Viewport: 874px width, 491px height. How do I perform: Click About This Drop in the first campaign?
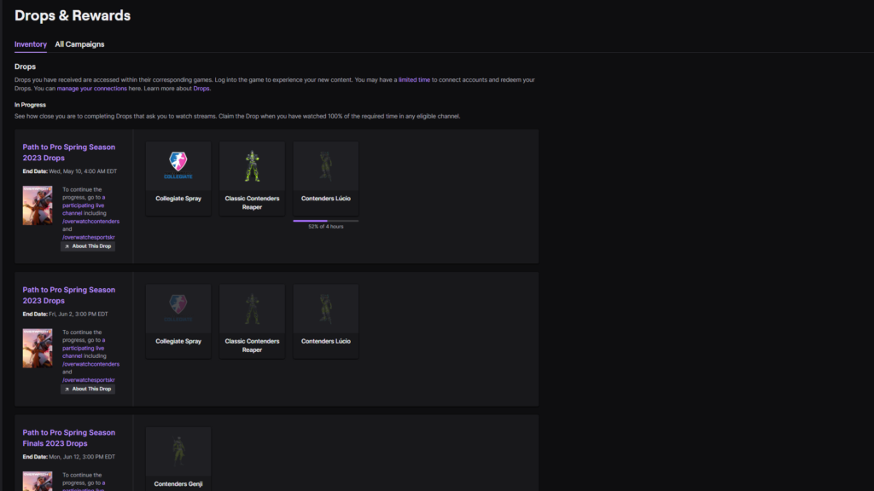pos(87,245)
